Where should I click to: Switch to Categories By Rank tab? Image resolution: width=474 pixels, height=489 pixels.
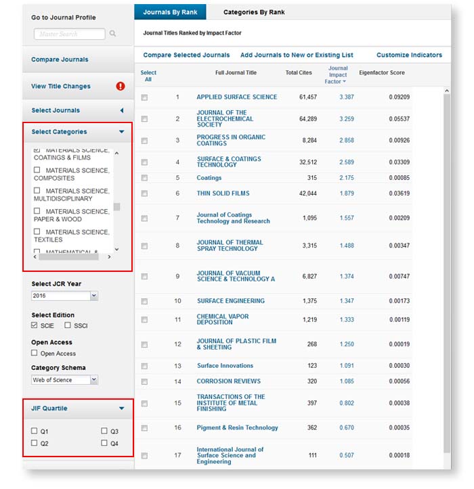click(x=254, y=12)
